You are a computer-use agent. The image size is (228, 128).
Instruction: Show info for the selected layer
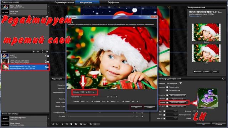pyautogui.click(x=214, y=71)
